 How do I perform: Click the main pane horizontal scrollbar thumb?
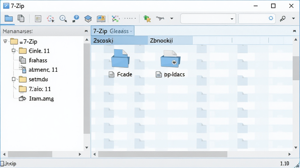pos(163,154)
